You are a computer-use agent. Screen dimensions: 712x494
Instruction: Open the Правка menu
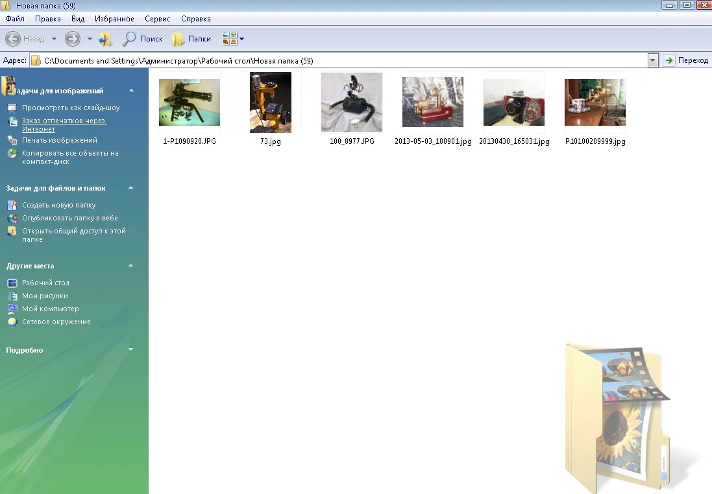coord(47,19)
